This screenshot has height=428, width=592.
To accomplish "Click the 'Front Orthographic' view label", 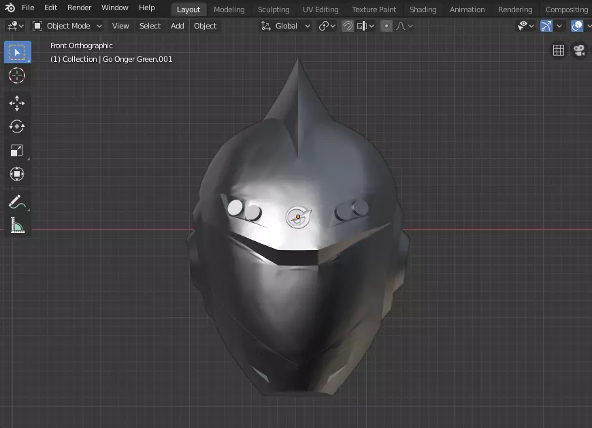I will click(82, 46).
